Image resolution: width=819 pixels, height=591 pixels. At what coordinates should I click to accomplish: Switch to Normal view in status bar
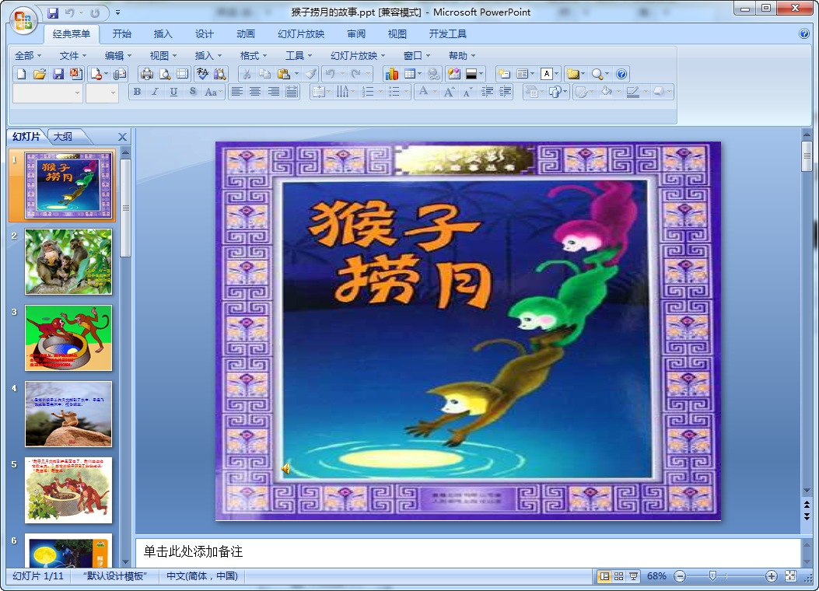(604, 576)
